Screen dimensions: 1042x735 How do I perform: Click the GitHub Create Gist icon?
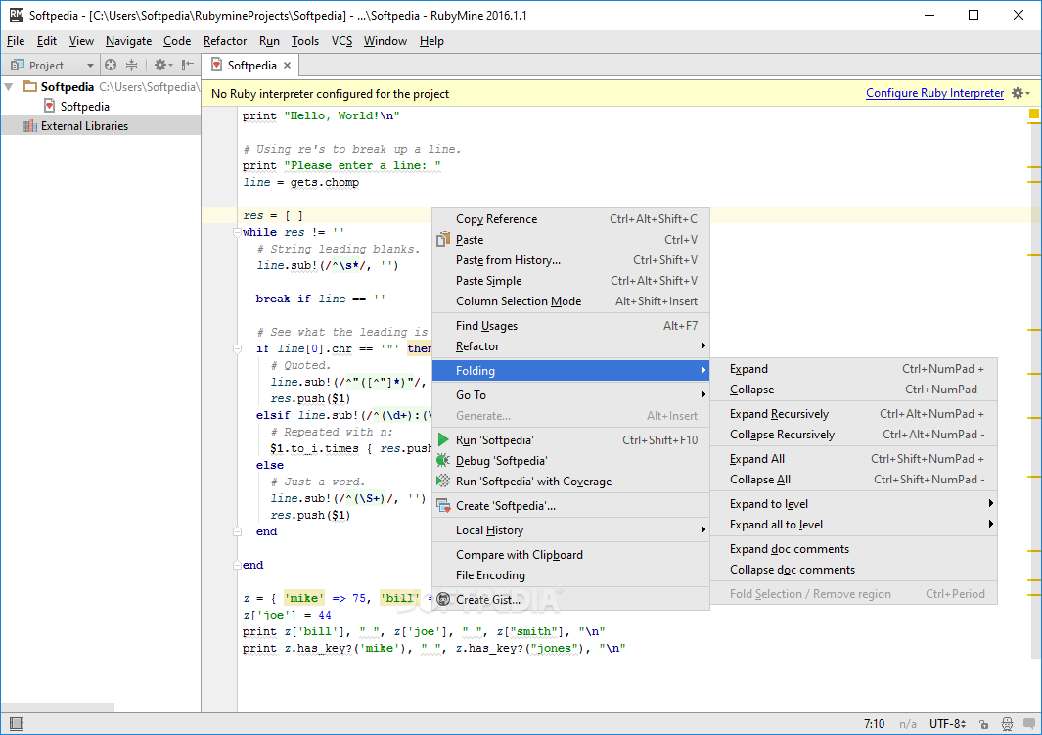443,599
